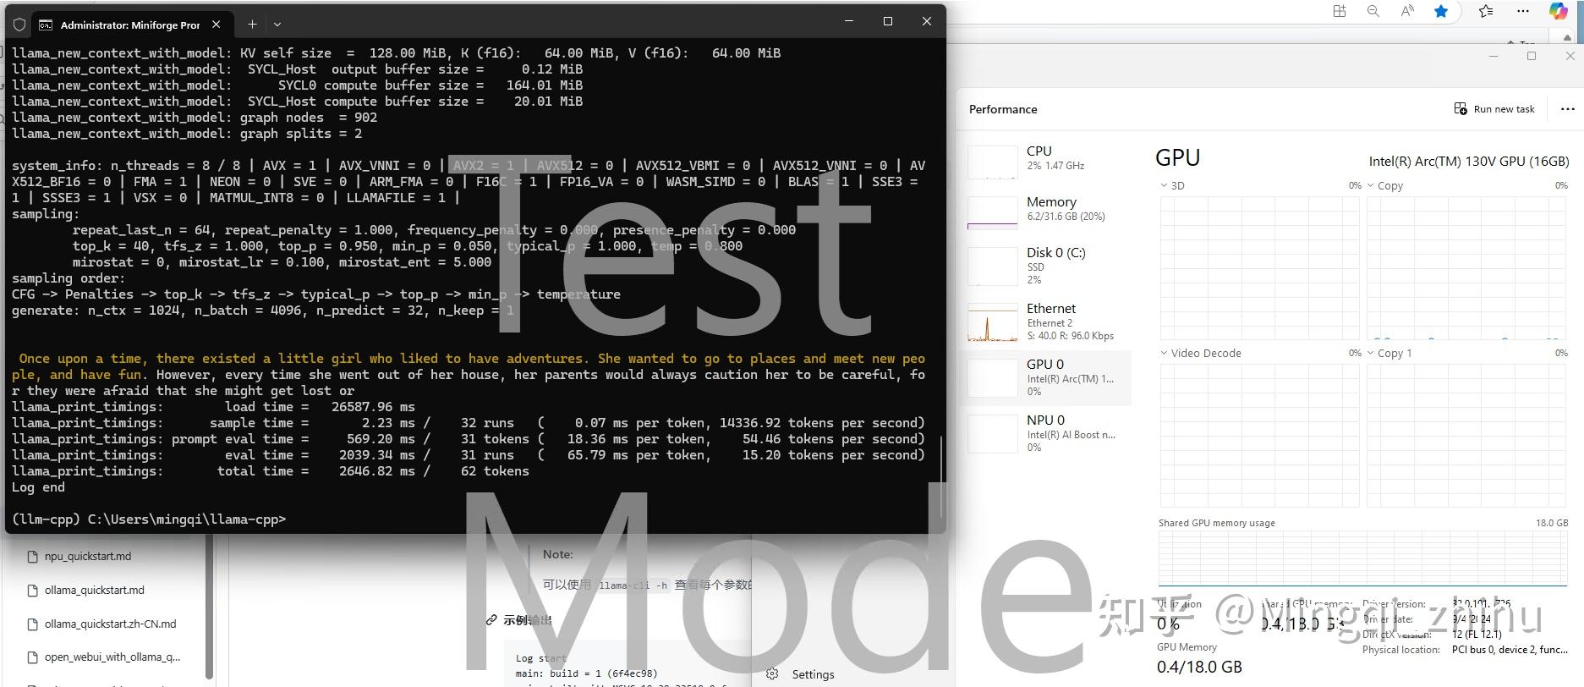Expand the Video Decode graph dropdown

(x=1201, y=353)
